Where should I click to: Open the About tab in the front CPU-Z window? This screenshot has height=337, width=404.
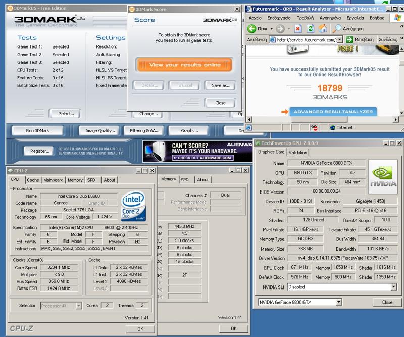click(109, 180)
